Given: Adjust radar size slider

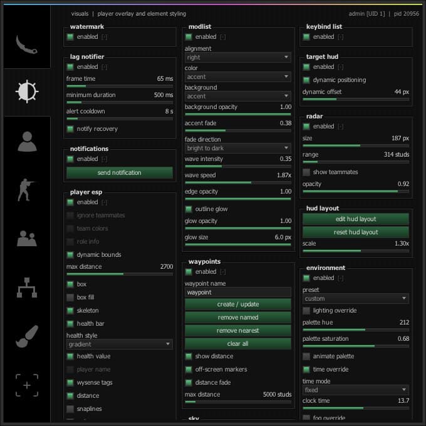Looking at the screenshot, I should point(356,145).
